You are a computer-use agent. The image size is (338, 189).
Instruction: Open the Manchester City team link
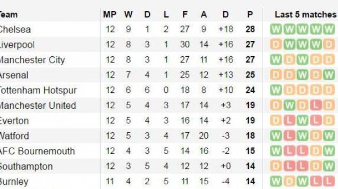click(x=32, y=60)
